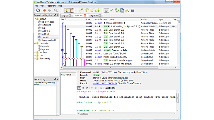Click the orange Back arrow icon
Screen dimensions: 214x120
pos(44,10)
